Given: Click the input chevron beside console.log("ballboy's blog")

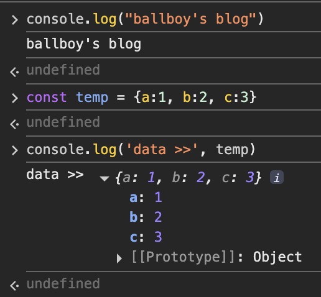Looking at the screenshot, I should click(14, 20).
